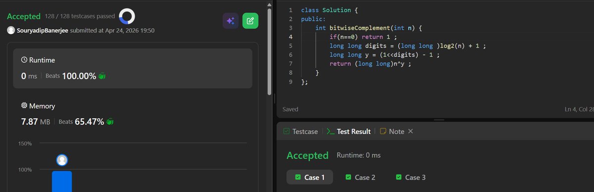Click the 'public:' code line

pos(313,19)
